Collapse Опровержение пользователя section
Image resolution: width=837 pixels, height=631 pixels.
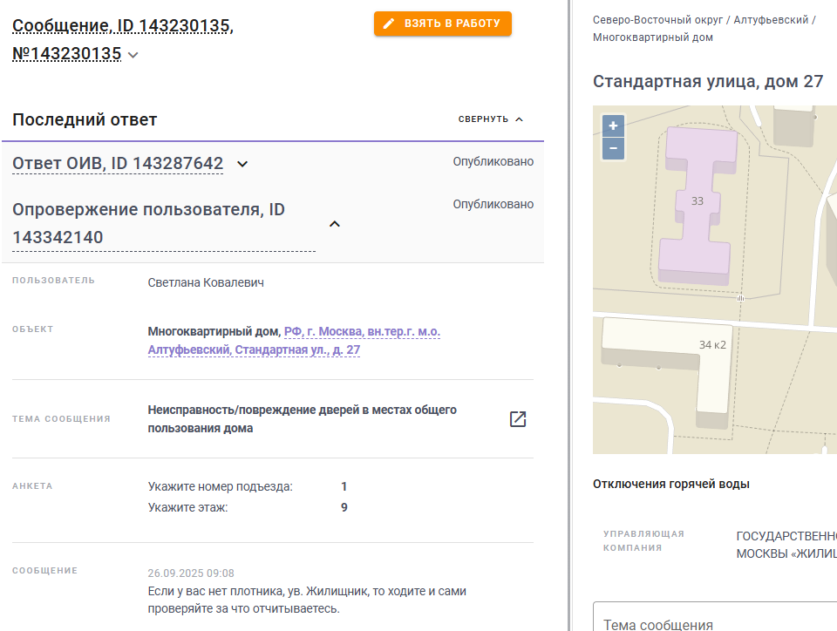coord(335,224)
